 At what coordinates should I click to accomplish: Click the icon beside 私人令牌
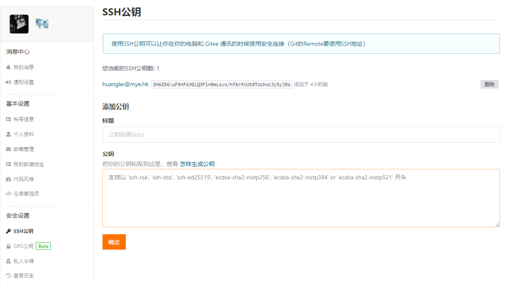pyautogui.click(x=8, y=261)
